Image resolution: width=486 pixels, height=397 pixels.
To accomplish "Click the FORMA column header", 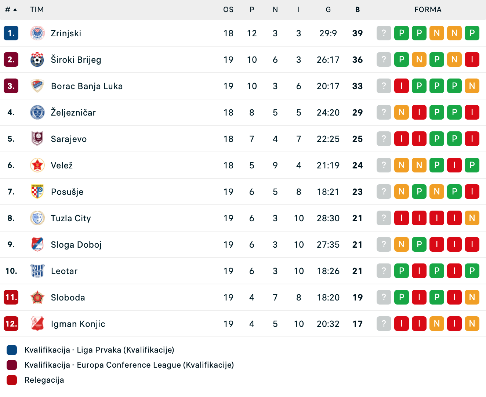I will click(x=428, y=10).
